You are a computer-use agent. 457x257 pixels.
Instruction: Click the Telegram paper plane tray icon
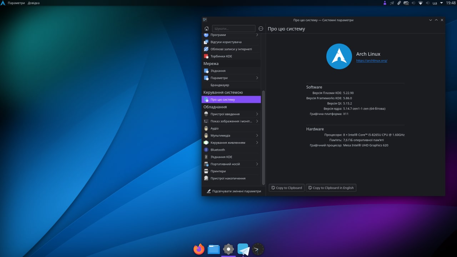point(392,3)
